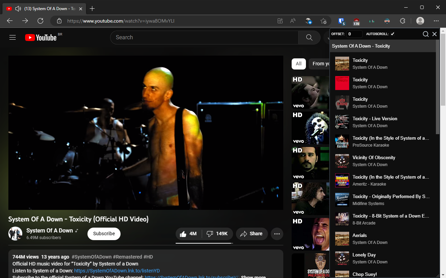This screenshot has height=278, width=446.
Task: View site information lock icon
Action: click(x=59, y=21)
